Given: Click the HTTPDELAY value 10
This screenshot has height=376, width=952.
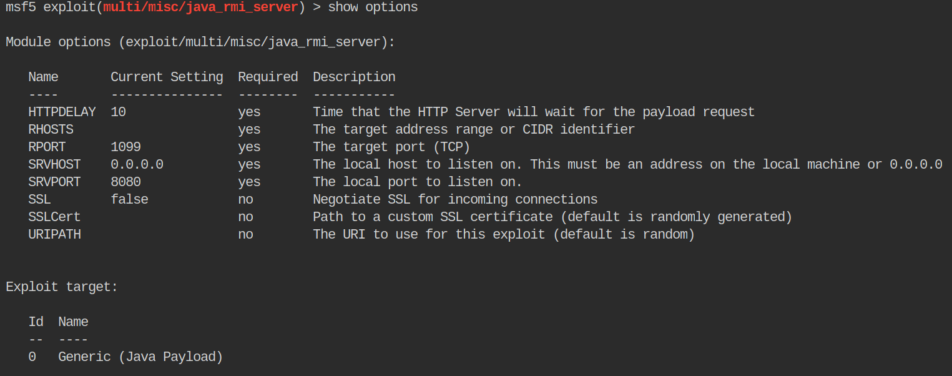Looking at the screenshot, I should (x=118, y=112).
